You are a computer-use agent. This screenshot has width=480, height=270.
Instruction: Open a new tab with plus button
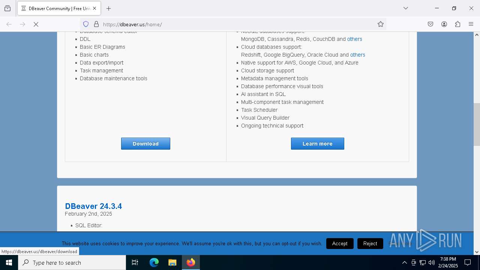[108, 8]
